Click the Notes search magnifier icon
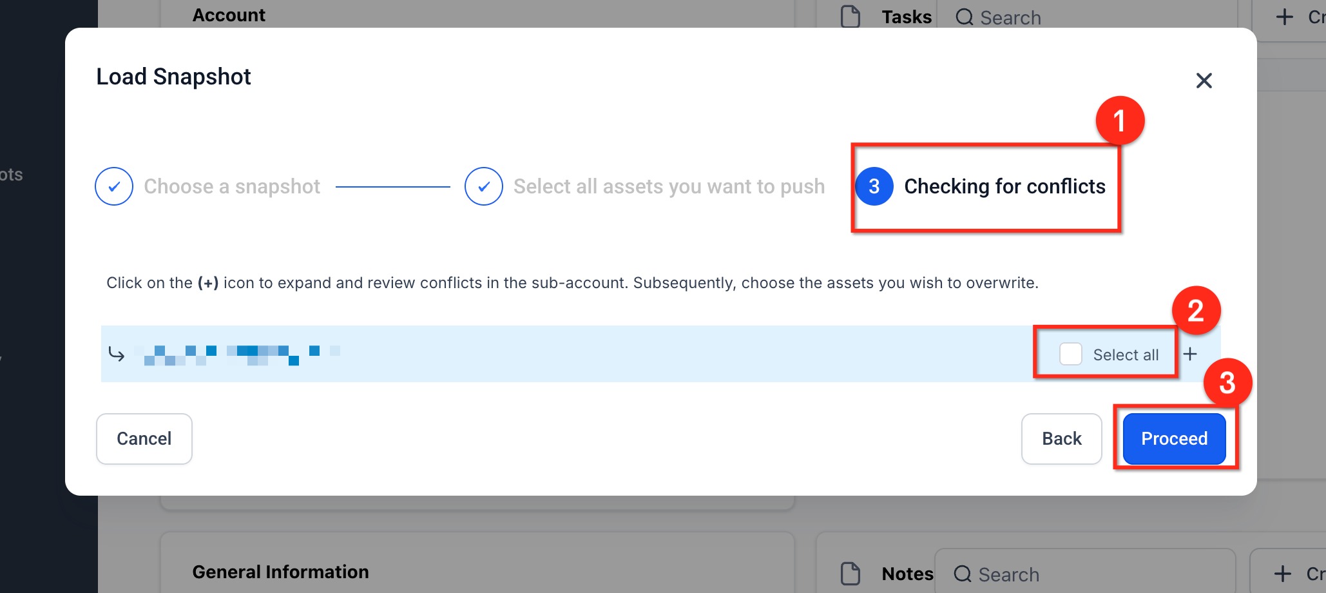 (963, 574)
